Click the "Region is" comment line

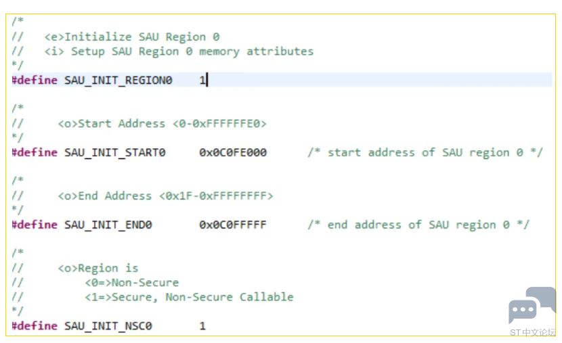(x=98, y=269)
